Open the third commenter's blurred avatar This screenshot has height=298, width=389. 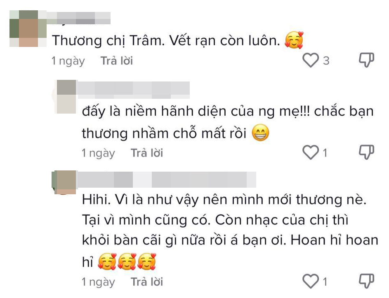tap(64, 182)
